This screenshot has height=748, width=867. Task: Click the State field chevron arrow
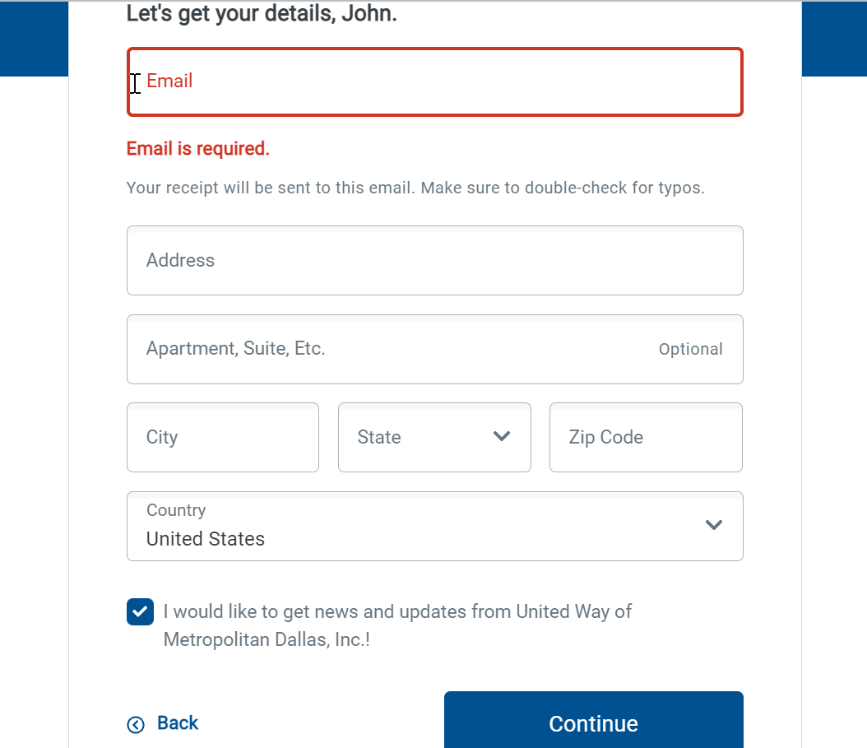pyautogui.click(x=502, y=436)
